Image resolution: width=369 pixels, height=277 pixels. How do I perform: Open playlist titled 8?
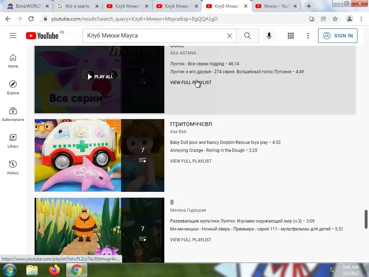coord(172,202)
